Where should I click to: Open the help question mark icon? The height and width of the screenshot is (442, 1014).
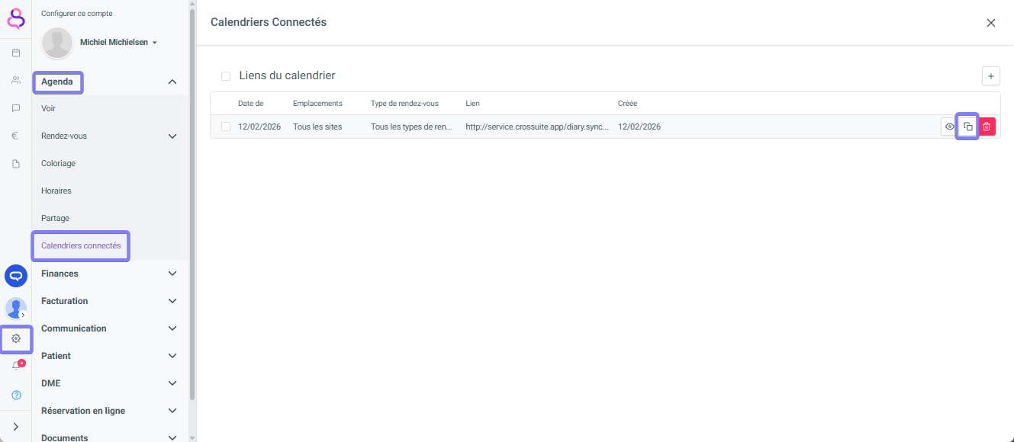(16, 395)
